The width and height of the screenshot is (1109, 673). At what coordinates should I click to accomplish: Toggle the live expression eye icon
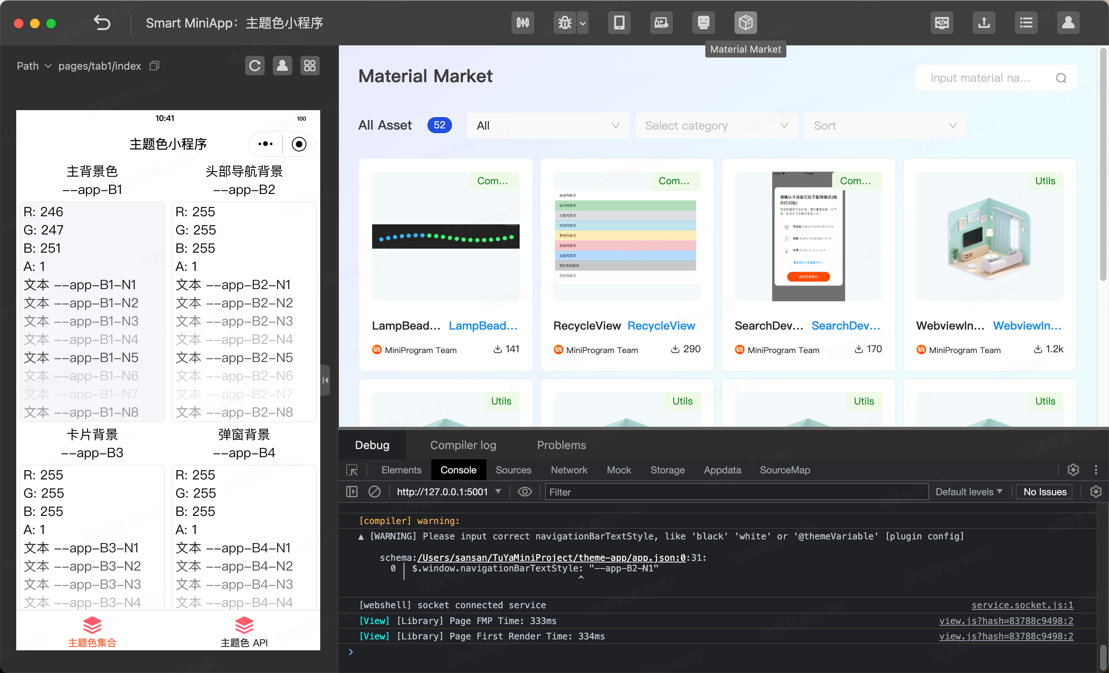click(x=525, y=492)
